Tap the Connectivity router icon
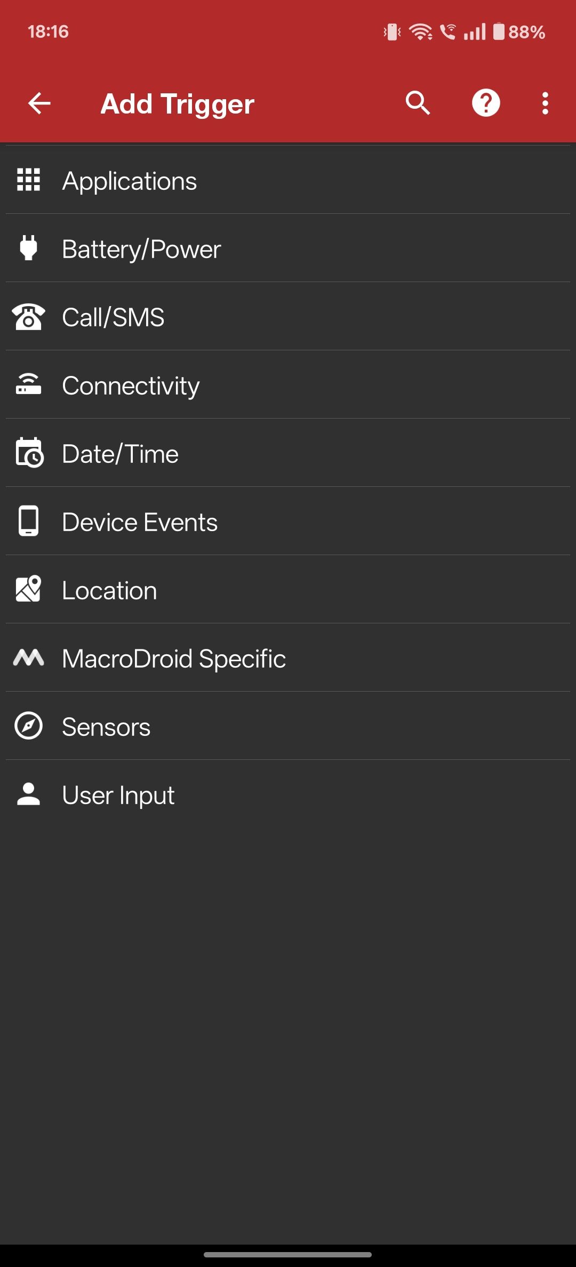 [x=29, y=384]
